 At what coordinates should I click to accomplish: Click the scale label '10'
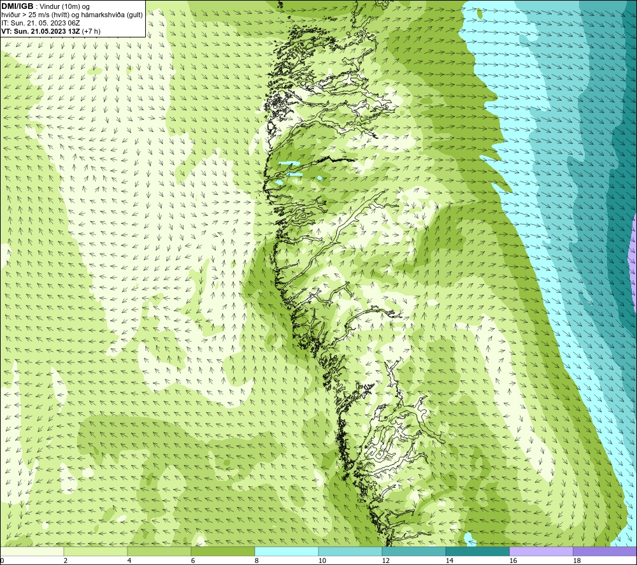322,561
